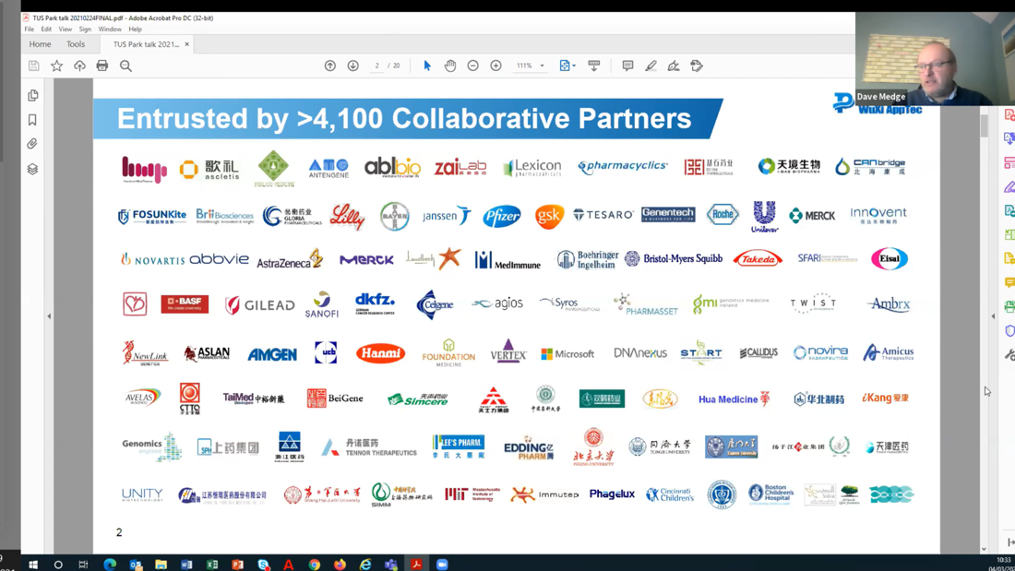This screenshot has height=571, width=1015.
Task: Add a comment with the sticky note icon
Action: pos(627,66)
